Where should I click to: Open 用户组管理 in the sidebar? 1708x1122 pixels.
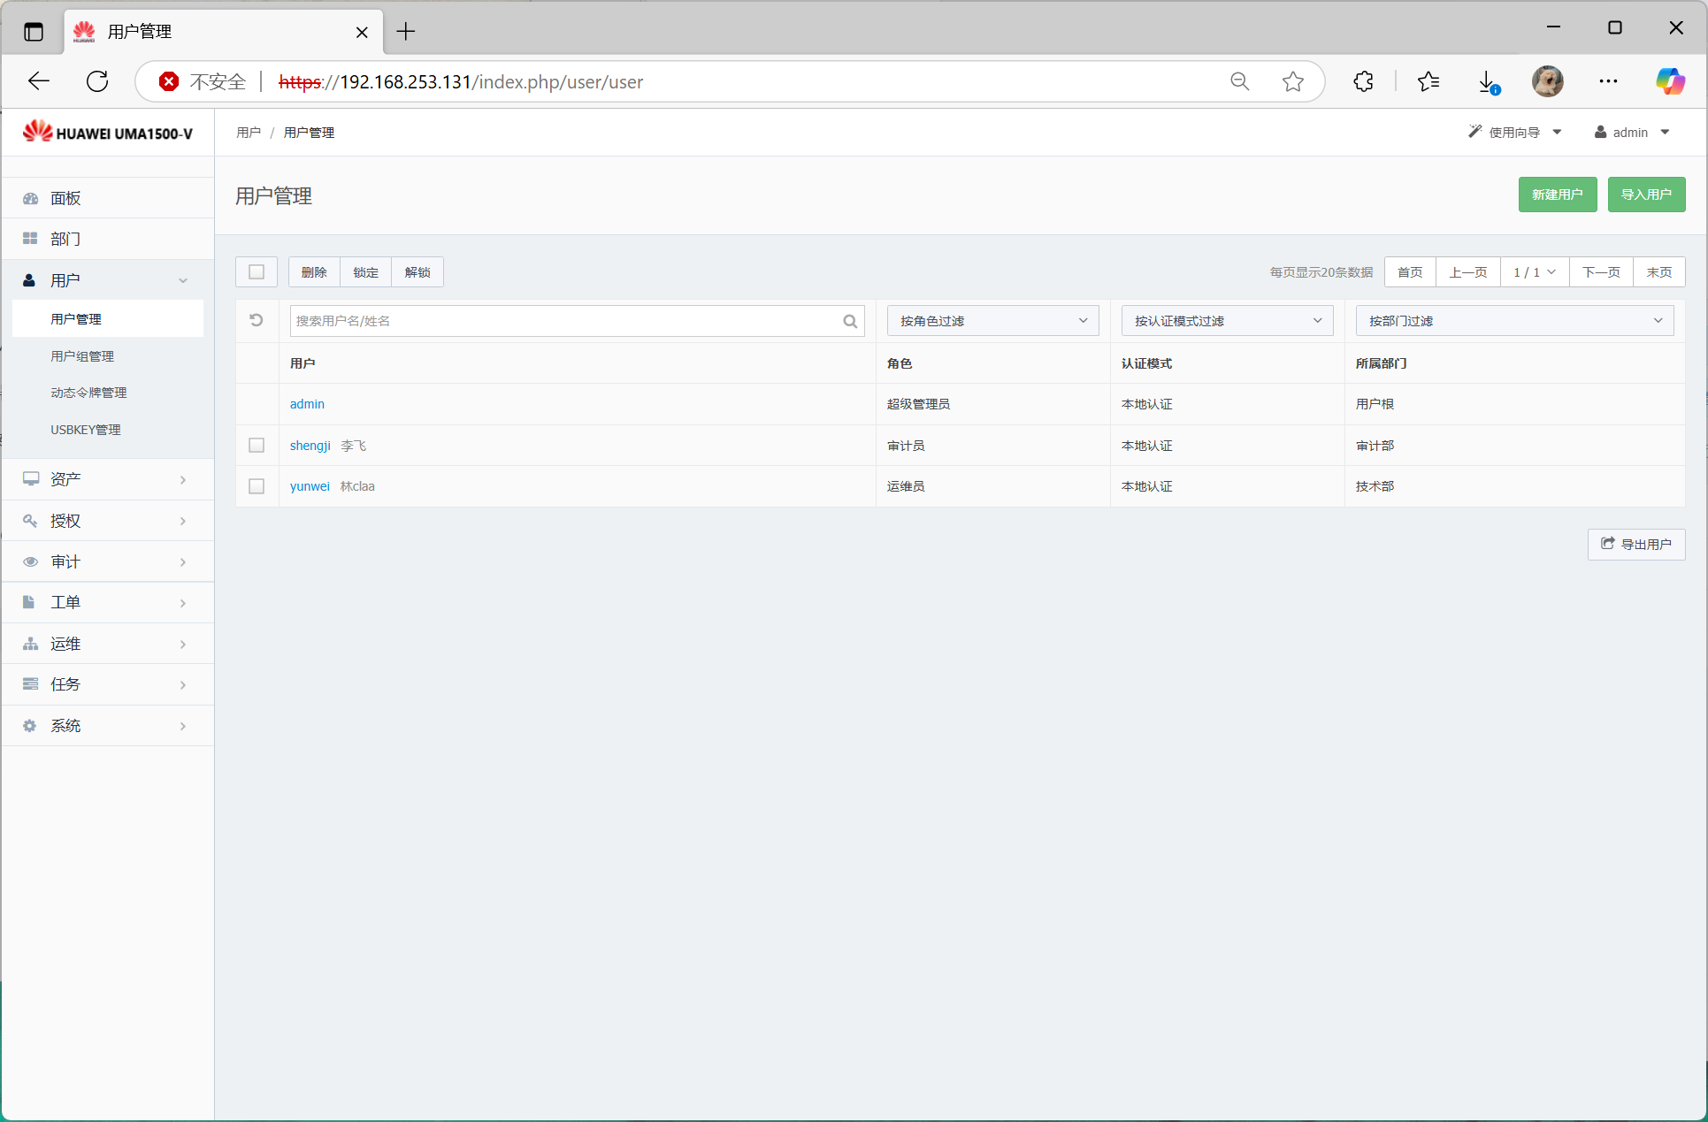(82, 355)
